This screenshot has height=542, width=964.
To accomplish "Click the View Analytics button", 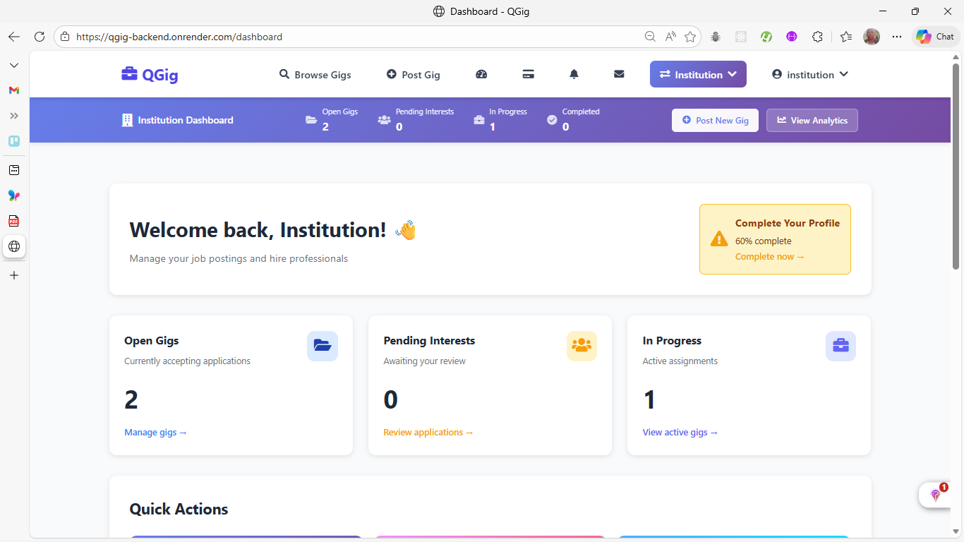I will pyautogui.click(x=812, y=121).
